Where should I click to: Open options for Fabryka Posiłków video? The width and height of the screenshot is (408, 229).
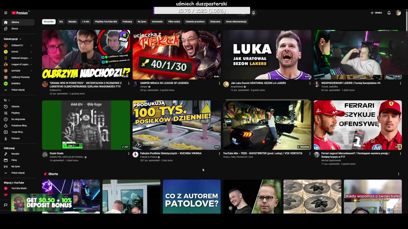pyautogui.click(x=219, y=154)
